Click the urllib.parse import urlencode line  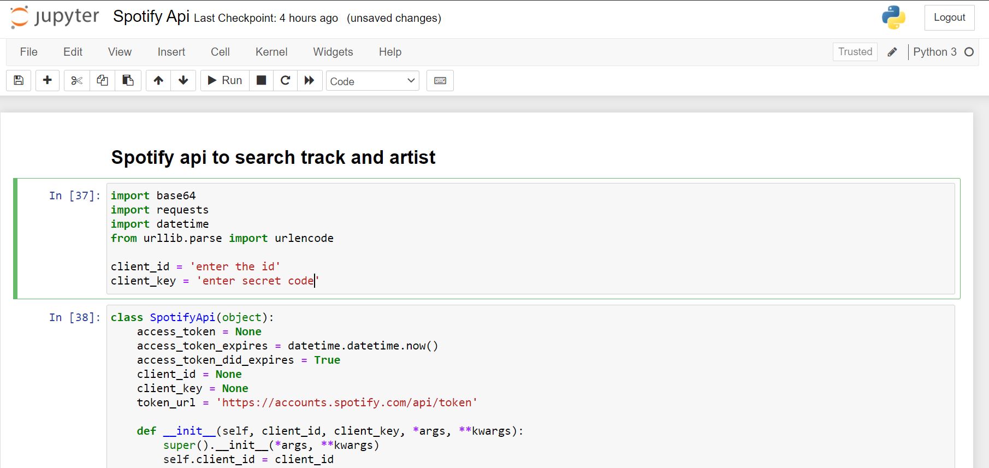[x=222, y=238]
